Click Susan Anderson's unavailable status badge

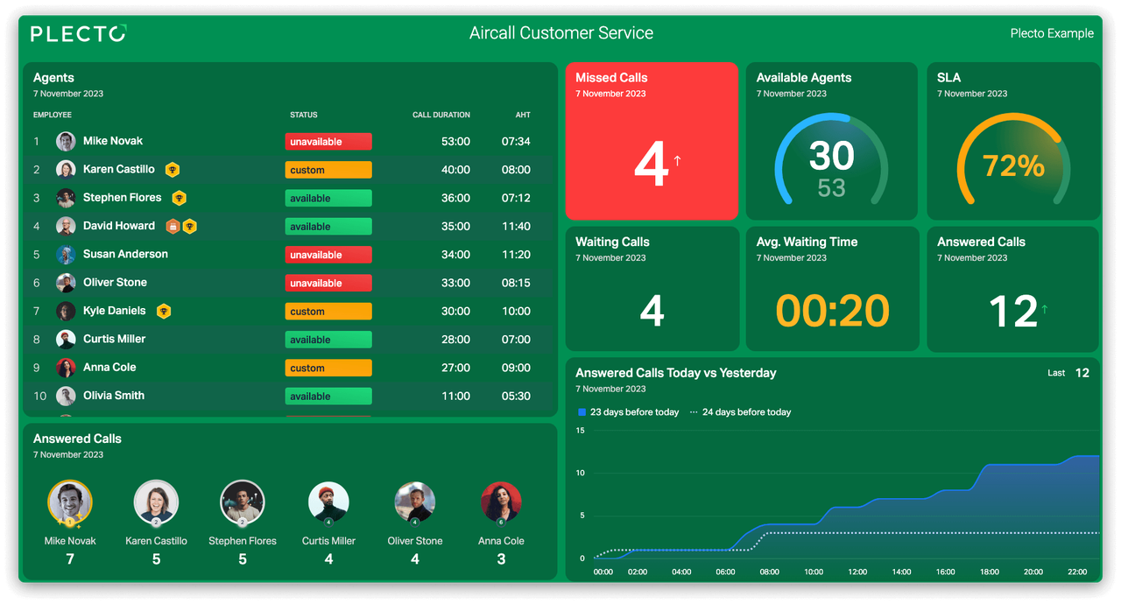coord(328,255)
